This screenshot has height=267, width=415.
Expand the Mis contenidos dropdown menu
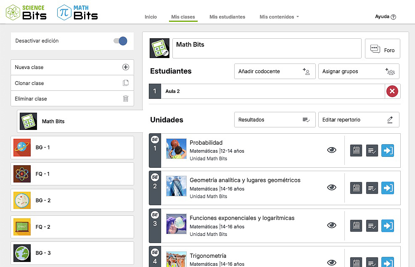tap(279, 17)
